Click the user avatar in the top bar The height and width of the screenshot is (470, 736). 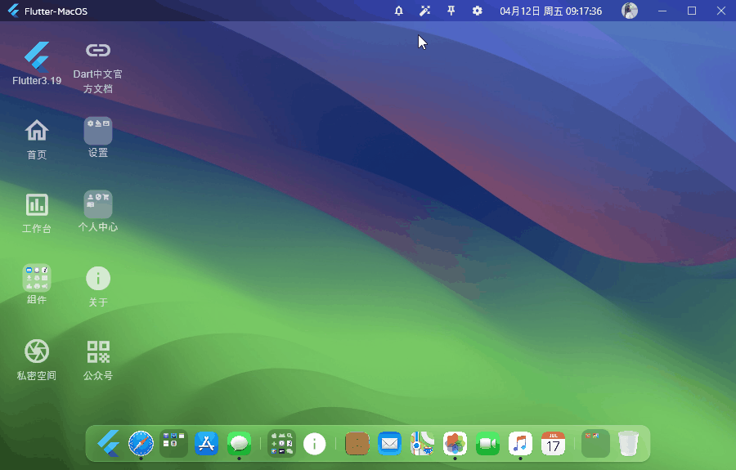(x=630, y=11)
